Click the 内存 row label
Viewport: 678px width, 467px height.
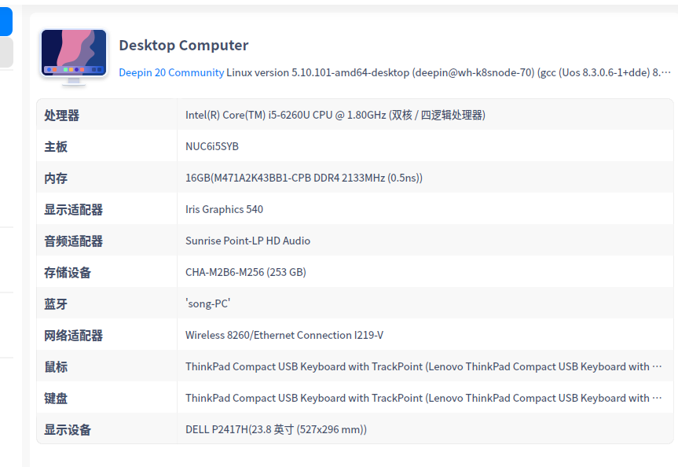tap(56, 178)
